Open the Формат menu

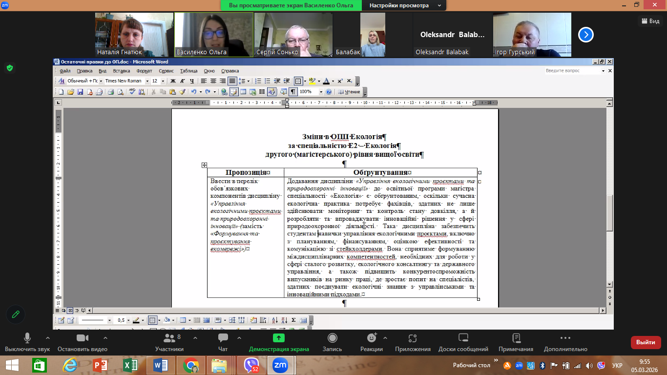click(x=144, y=71)
